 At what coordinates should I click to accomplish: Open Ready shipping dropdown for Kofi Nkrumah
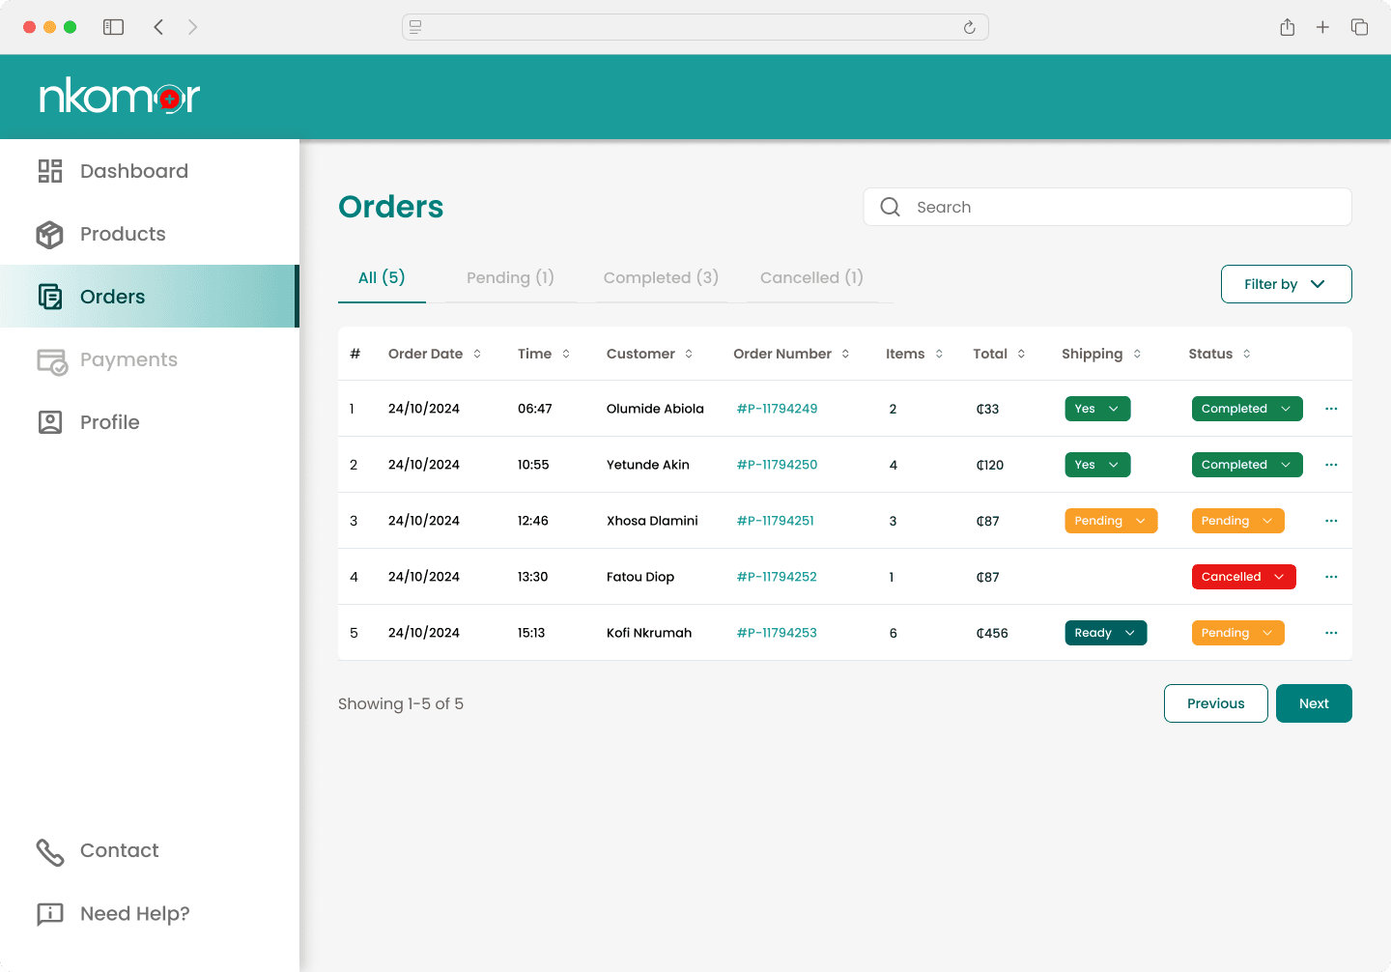click(1105, 633)
